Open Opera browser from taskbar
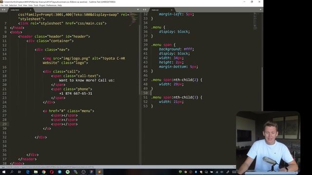 [x=52, y=172]
